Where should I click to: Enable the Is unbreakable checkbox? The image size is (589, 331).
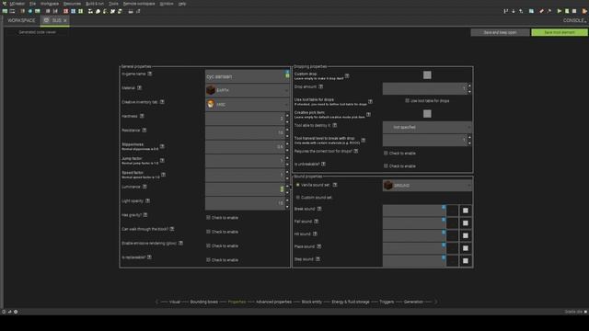click(x=386, y=165)
